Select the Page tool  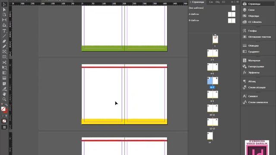point(4,15)
